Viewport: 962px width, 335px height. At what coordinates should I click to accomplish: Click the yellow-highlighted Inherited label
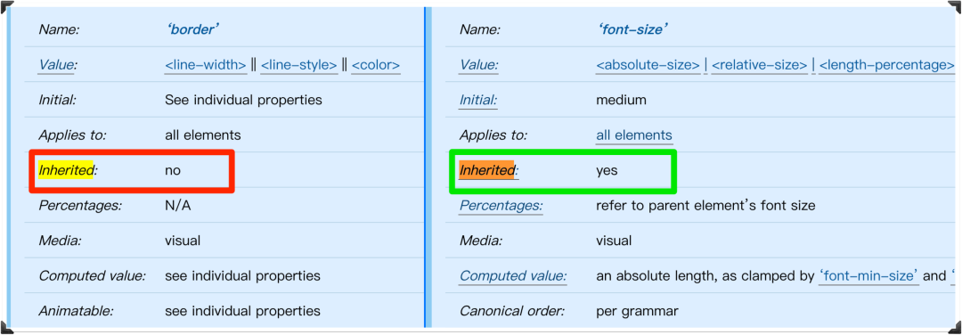66,170
